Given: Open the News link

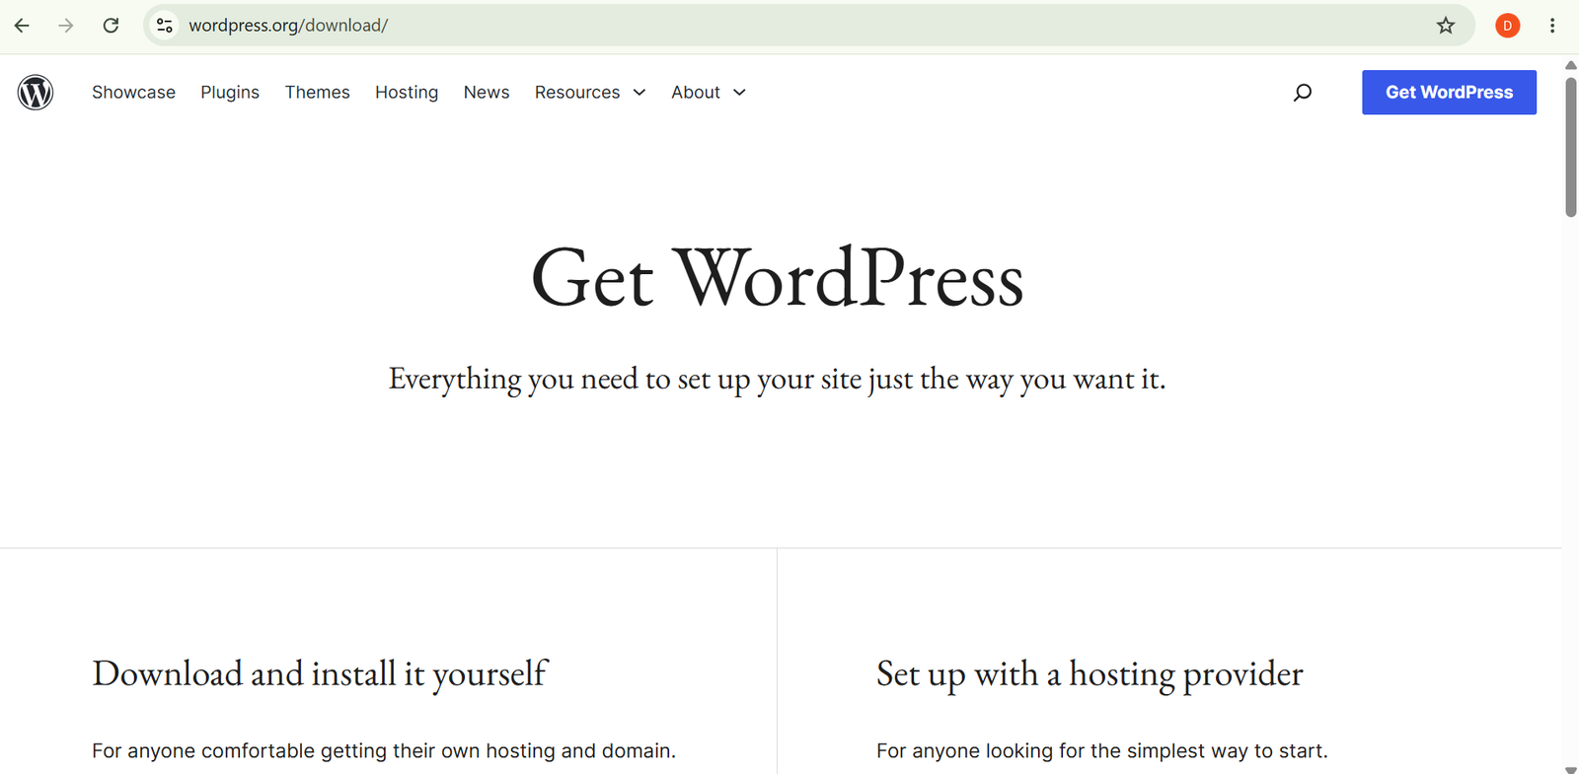Looking at the screenshot, I should 487,92.
